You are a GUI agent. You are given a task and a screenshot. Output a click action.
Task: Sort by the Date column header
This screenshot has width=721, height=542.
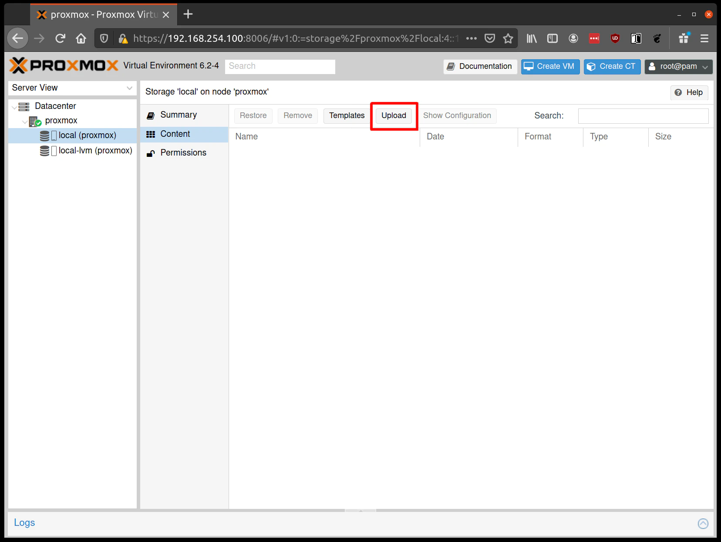click(469, 137)
